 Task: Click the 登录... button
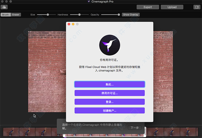coord(110,102)
